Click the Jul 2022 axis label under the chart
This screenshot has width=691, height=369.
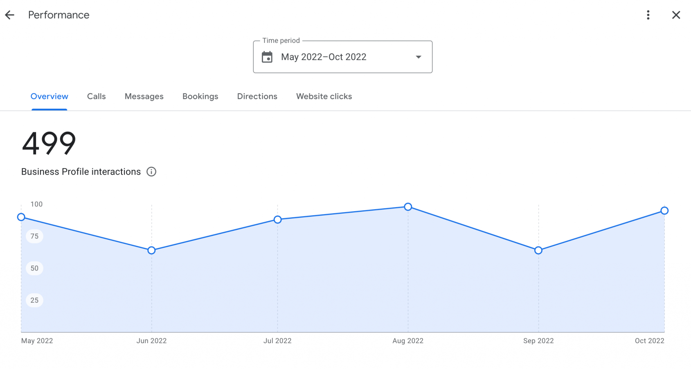point(278,340)
